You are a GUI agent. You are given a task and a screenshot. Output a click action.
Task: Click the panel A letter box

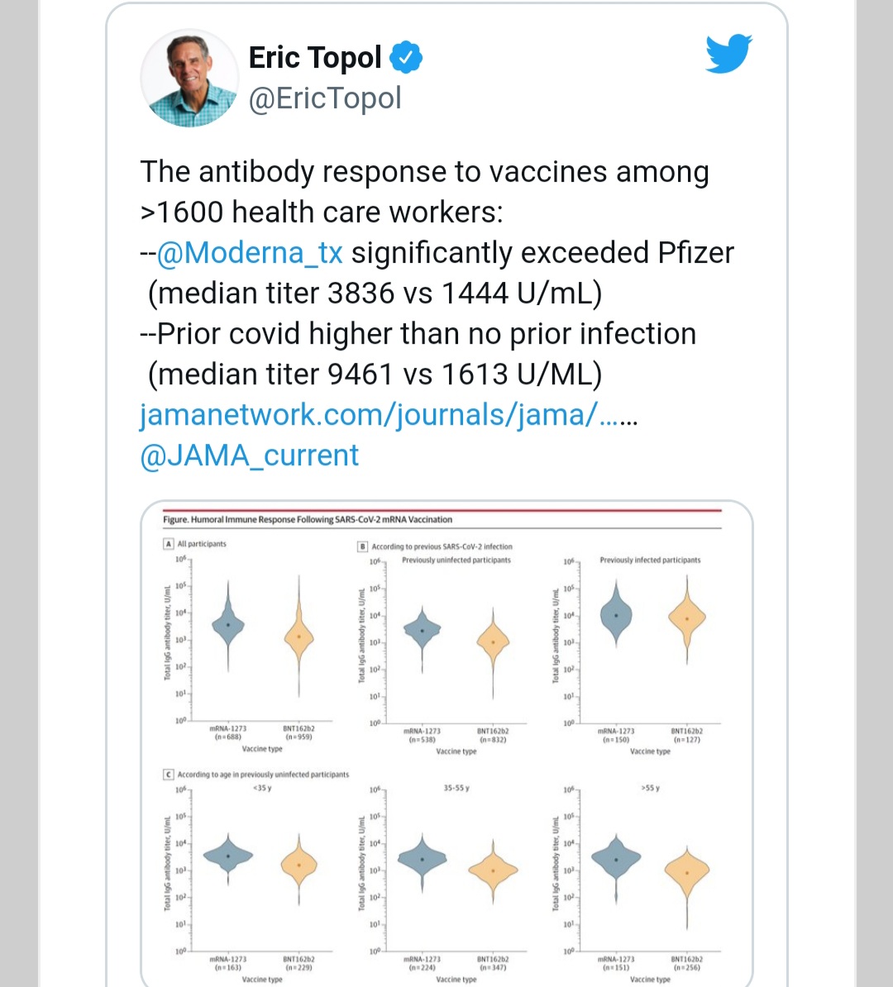pos(168,544)
